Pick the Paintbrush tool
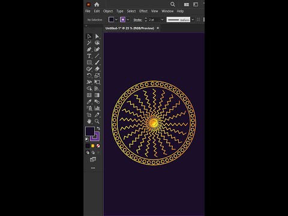 pos(97,62)
